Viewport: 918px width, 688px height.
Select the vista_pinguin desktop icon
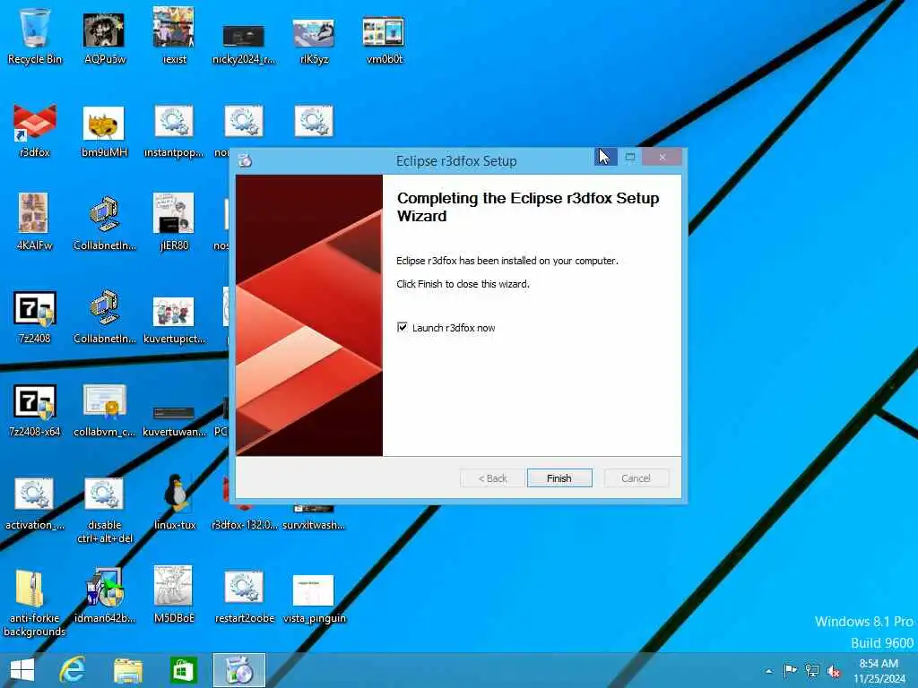click(314, 599)
